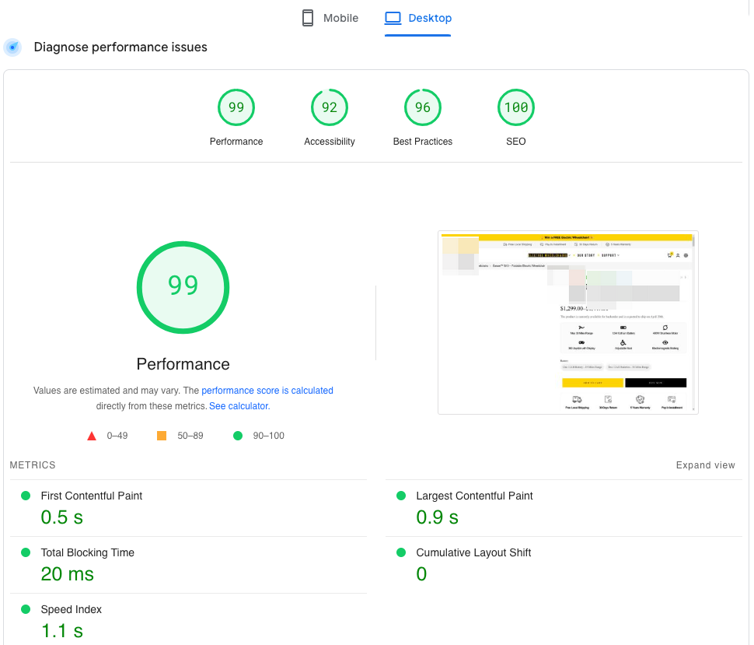Screen dimensions: 754x645
Task: Jump to Accessibility score gauge 92
Action: (330, 108)
